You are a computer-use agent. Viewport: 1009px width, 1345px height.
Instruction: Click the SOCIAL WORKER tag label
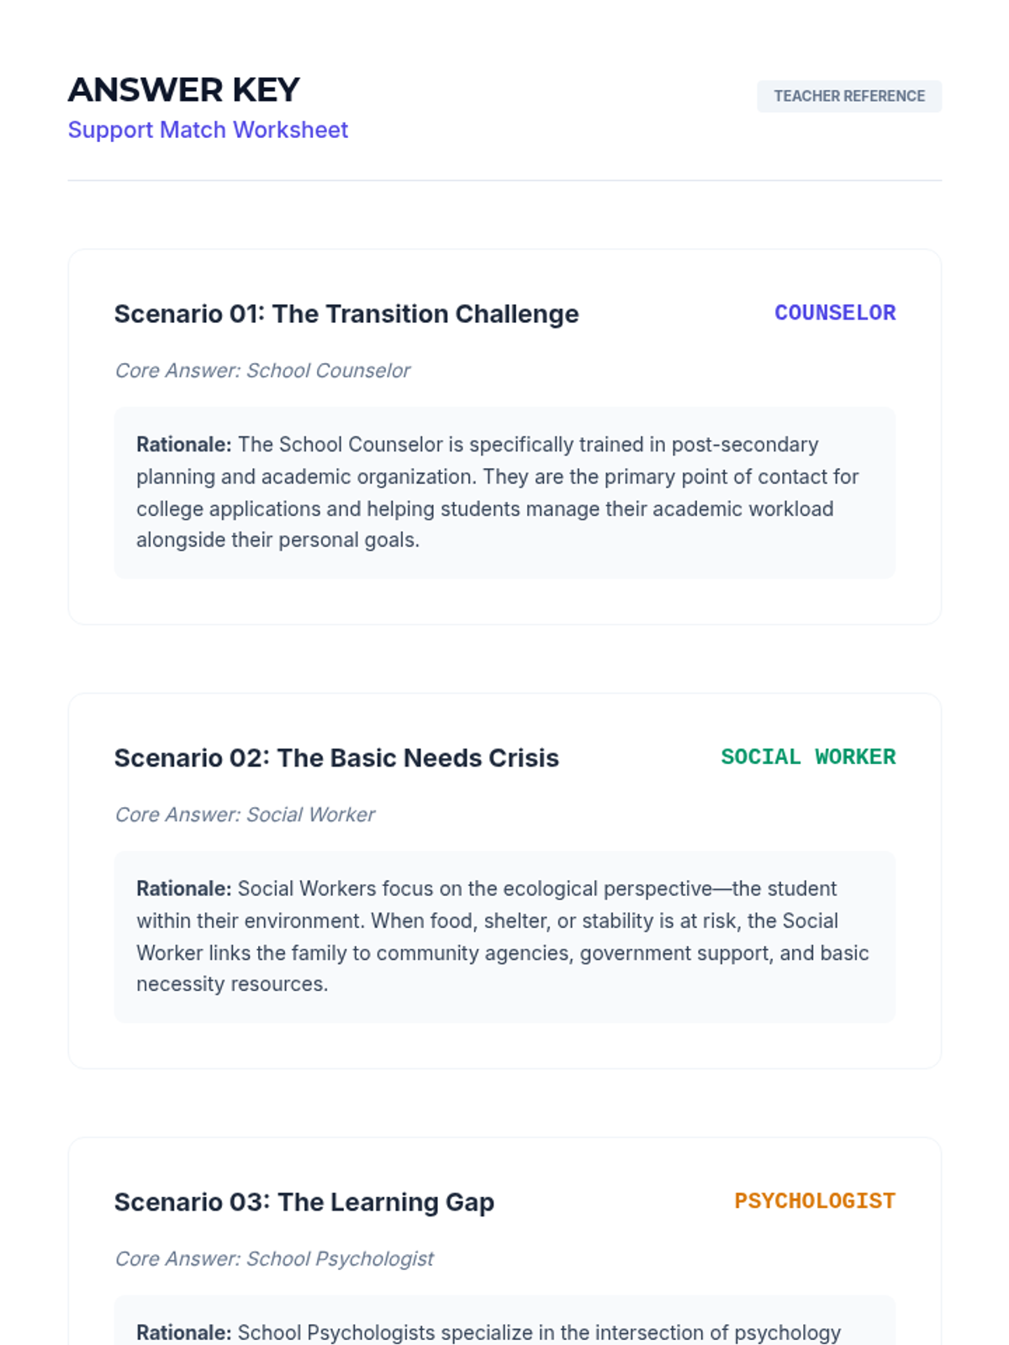point(808,757)
